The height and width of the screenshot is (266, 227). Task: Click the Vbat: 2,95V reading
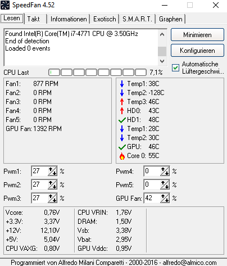point(105,240)
